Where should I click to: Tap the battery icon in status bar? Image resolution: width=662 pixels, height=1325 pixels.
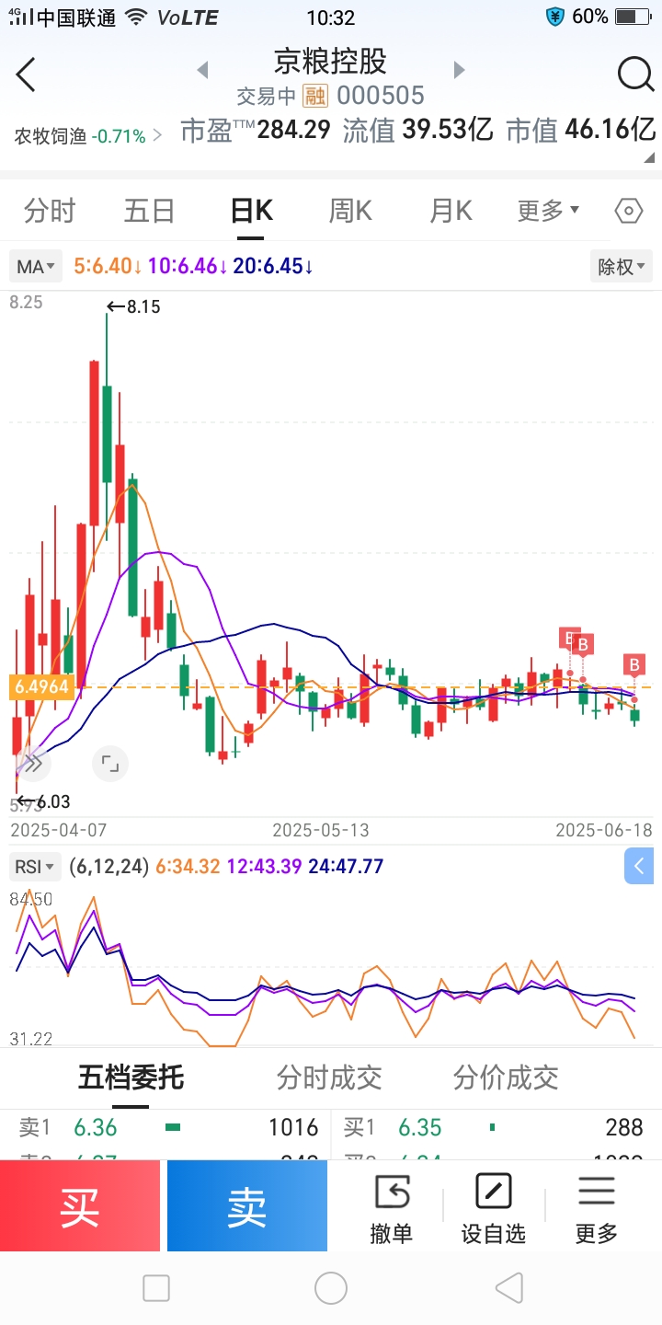(632, 17)
